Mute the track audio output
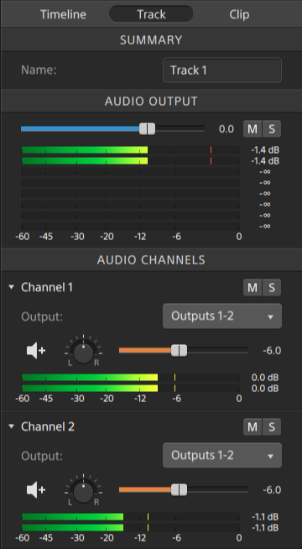 click(253, 129)
